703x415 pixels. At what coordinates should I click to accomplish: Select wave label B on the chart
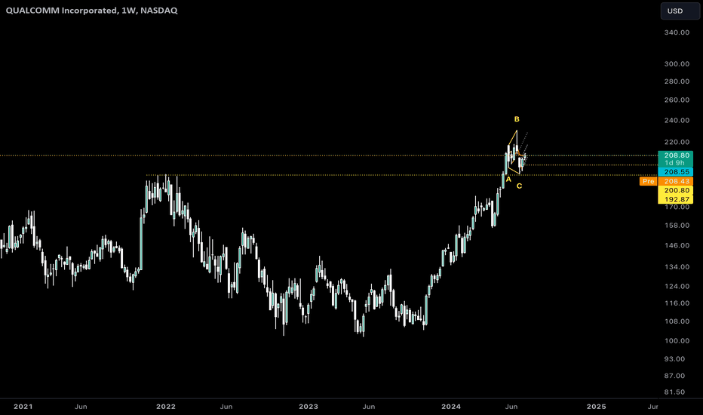pos(517,119)
